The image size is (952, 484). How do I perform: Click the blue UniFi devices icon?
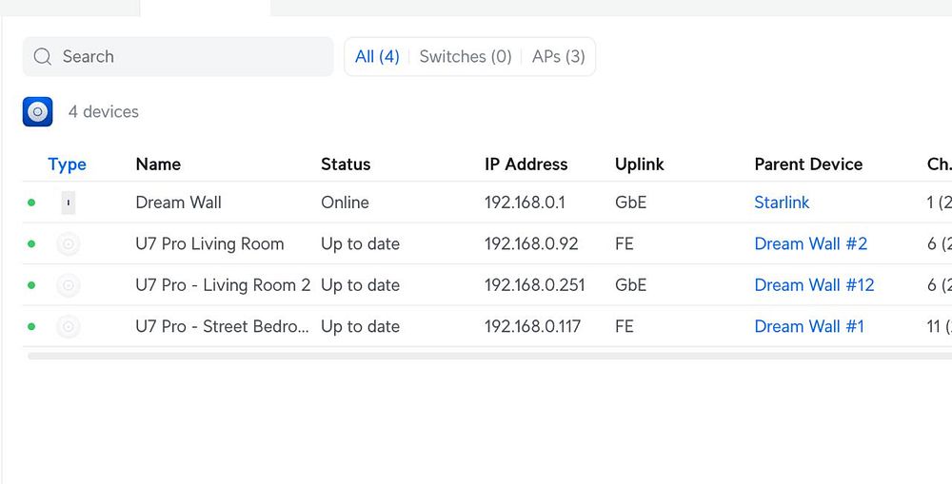tap(38, 112)
